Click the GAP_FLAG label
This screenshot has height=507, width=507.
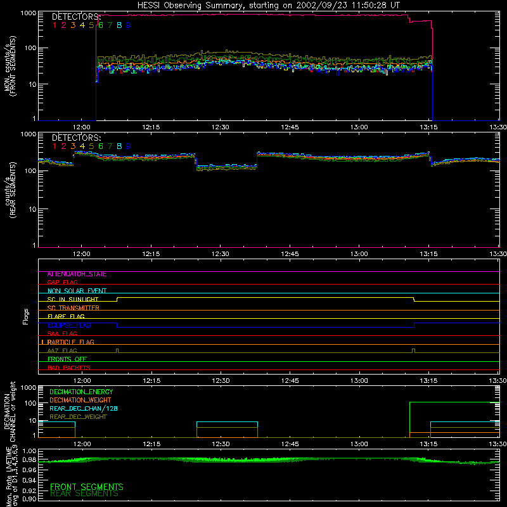click(62, 282)
